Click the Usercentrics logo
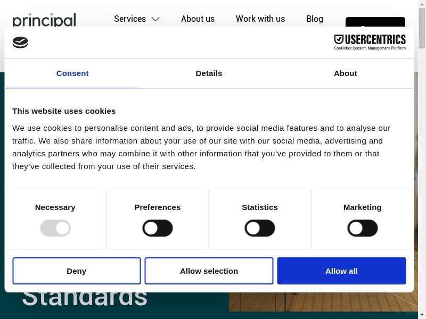Screen dimensions: 426x319 point(370,42)
